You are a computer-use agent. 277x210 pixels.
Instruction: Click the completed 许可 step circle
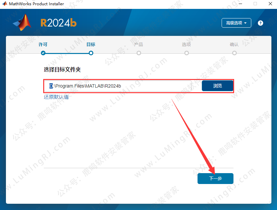pyautogui.click(x=43, y=53)
